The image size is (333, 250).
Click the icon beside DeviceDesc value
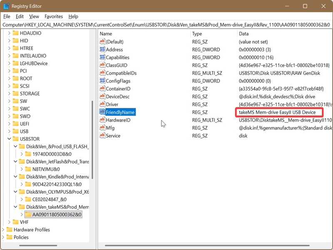tap(102, 97)
